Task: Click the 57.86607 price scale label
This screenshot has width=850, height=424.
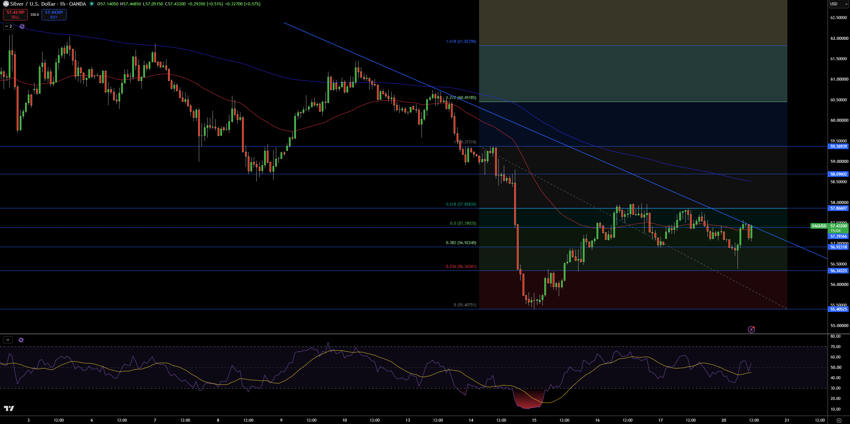Action: pos(838,208)
